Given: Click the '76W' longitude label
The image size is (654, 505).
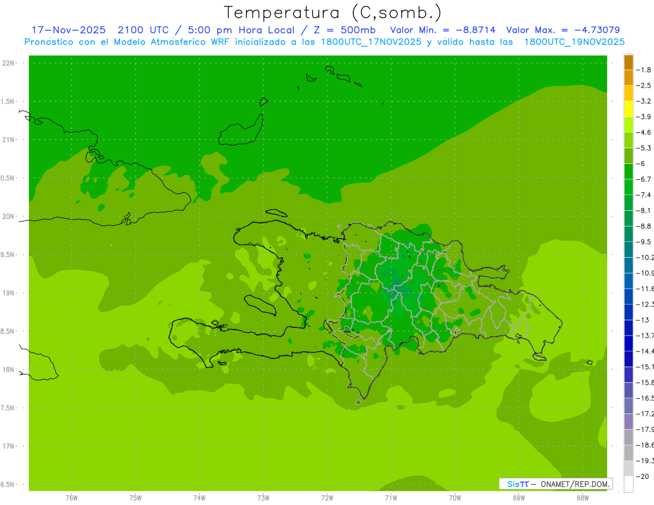Looking at the screenshot, I should tap(71, 498).
